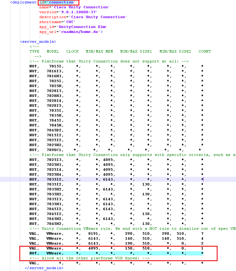Click the app_id value UnityConnection Elm
Viewport: 236px width, 271px height.
click(x=82, y=27)
